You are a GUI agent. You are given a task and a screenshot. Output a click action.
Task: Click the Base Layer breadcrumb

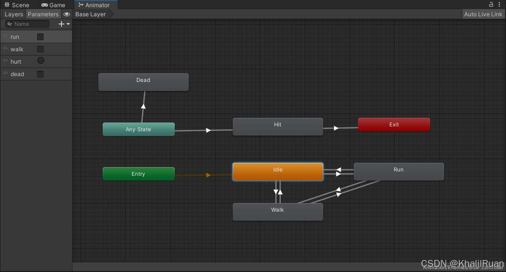(x=91, y=14)
